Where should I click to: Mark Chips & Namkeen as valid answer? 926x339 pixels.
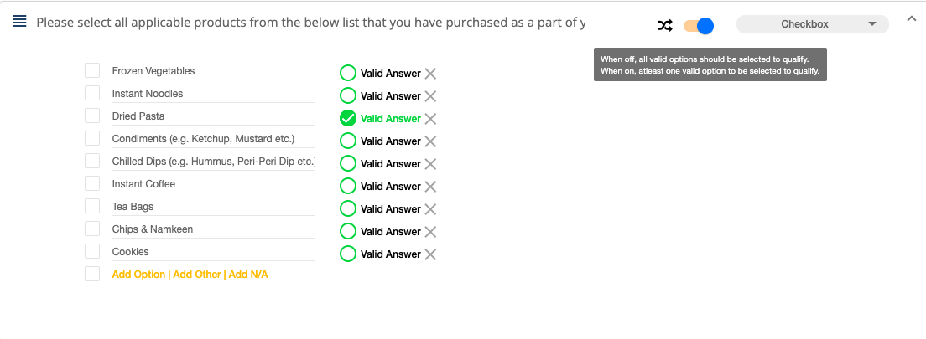tap(348, 231)
